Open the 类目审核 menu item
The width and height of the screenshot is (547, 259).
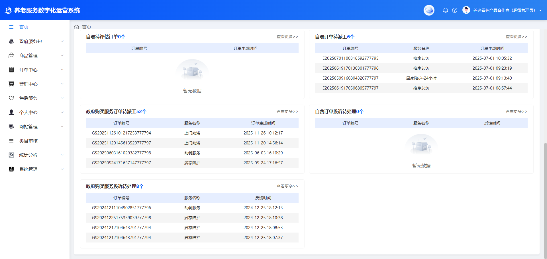pyautogui.click(x=28, y=141)
